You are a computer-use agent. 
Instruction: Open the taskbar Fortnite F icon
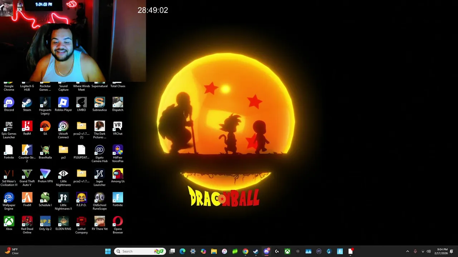(x=340, y=251)
